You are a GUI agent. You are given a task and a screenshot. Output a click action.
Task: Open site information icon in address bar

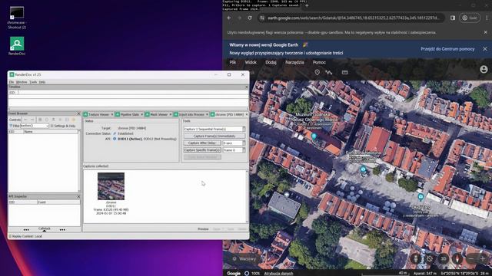pos(262,18)
